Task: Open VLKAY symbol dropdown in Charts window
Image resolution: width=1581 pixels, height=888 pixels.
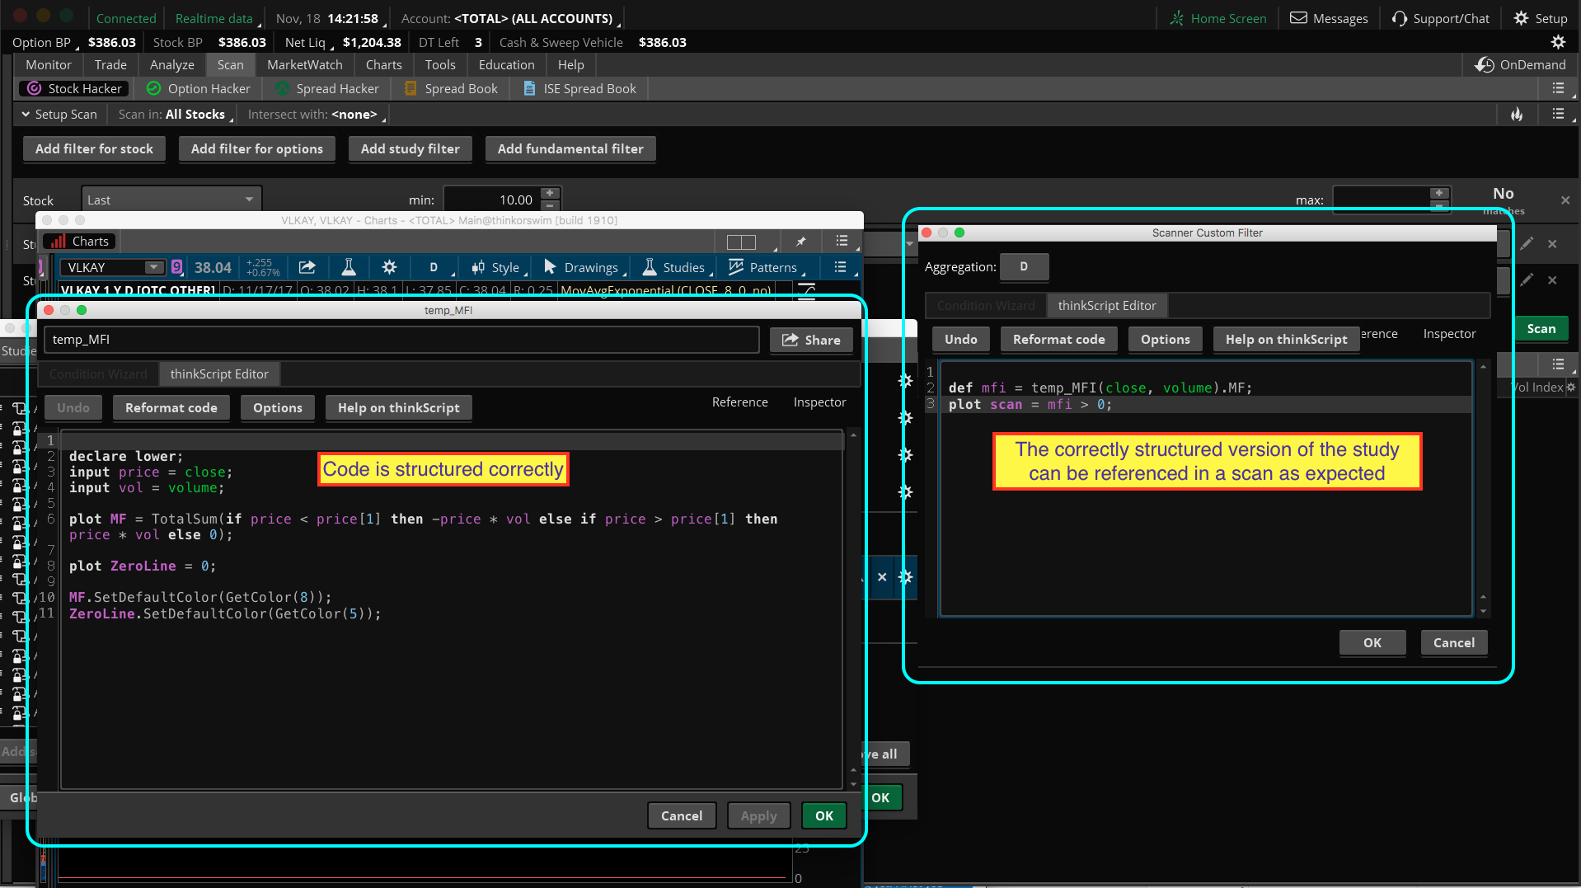Action: 154,267
